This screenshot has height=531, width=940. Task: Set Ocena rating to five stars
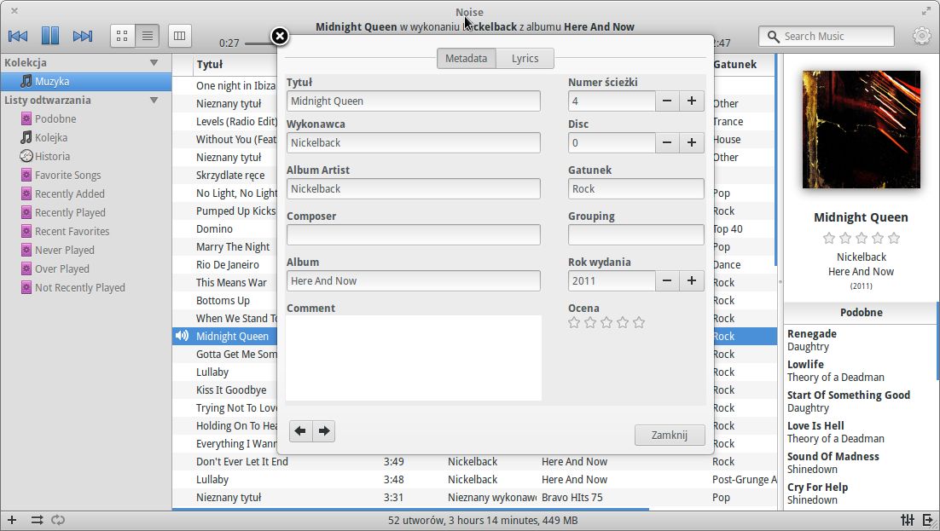(x=639, y=323)
